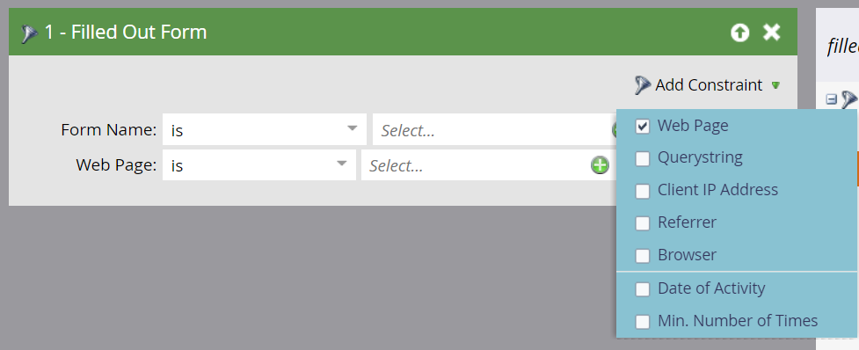Check the Client IP Address checkbox

tap(642, 191)
